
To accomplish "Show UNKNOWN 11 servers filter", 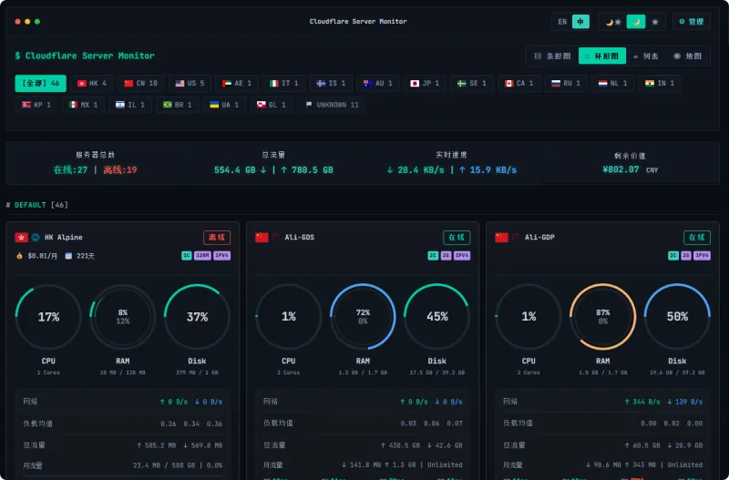I will [x=332, y=105].
